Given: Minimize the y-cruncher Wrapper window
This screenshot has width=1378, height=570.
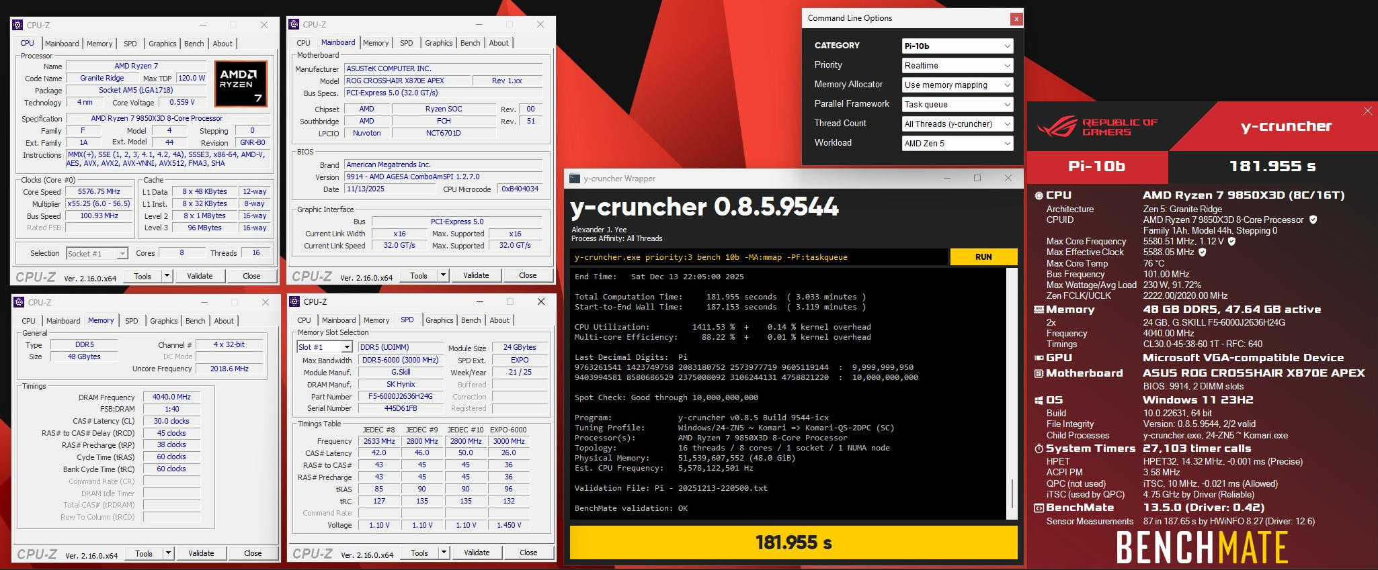Looking at the screenshot, I should click(x=947, y=178).
